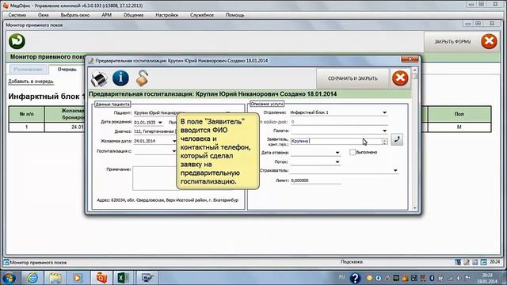Viewport: 507px width, 285px height.
Task: Click the Пол column header in queue table
Action: (x=459, y=114)
